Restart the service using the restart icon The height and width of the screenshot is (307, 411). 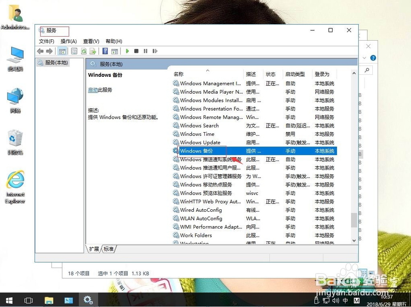(155, 51)
